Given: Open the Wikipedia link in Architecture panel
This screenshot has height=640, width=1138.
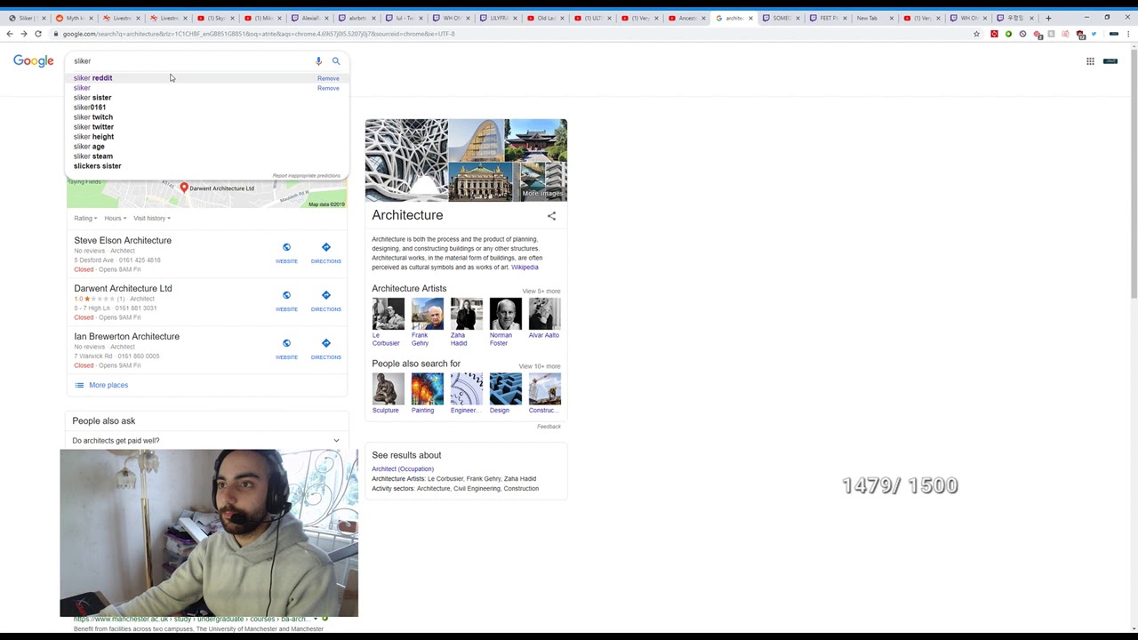Looking at the screenshot, I should tap(525, 268).
